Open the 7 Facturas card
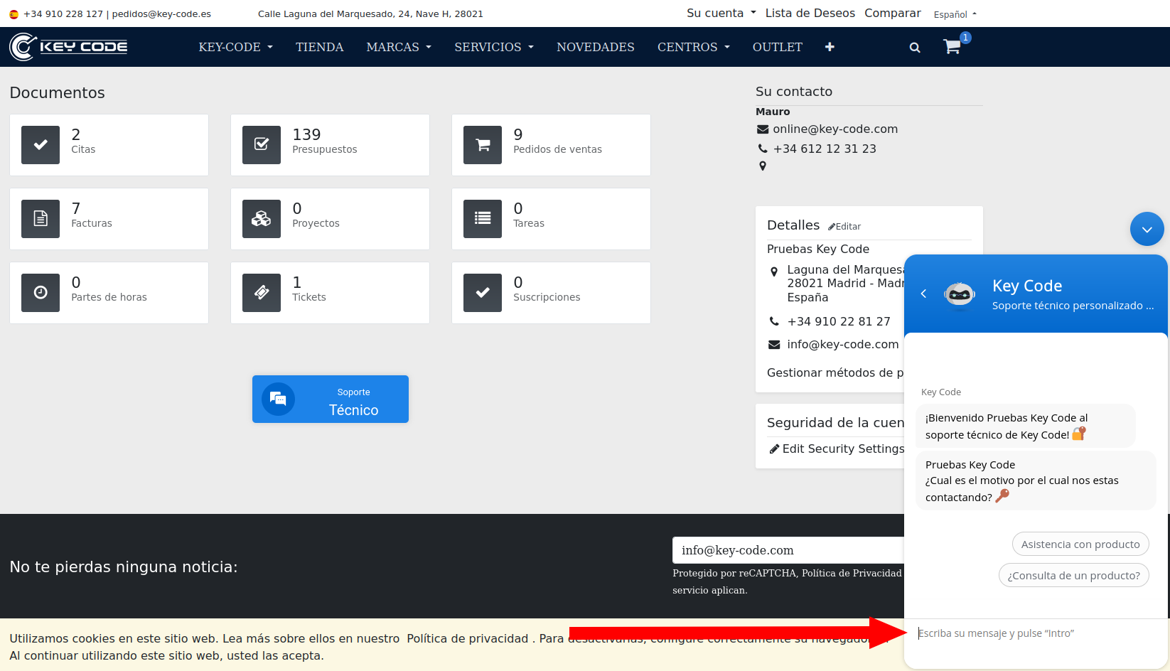Screen dimensions: 1170x671 pos(109,219)
